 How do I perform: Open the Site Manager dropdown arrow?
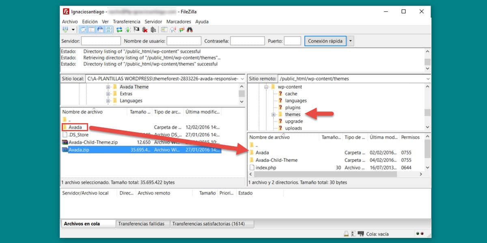(73, 30)
